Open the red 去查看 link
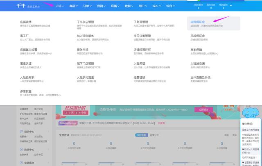The height and width of the screenshot is (166, 262). 161,123
